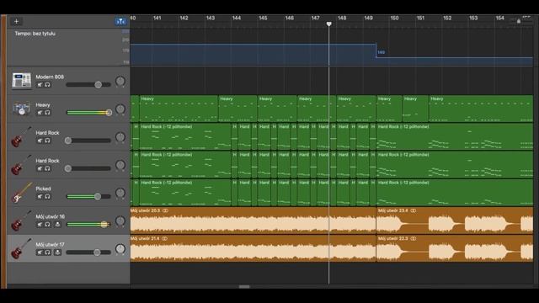The height and width of the screenshot is (303, 539).
Task: Select the Mój utwór 20.3 audio region
Action: pyautogui.click(x=253, y=221)
